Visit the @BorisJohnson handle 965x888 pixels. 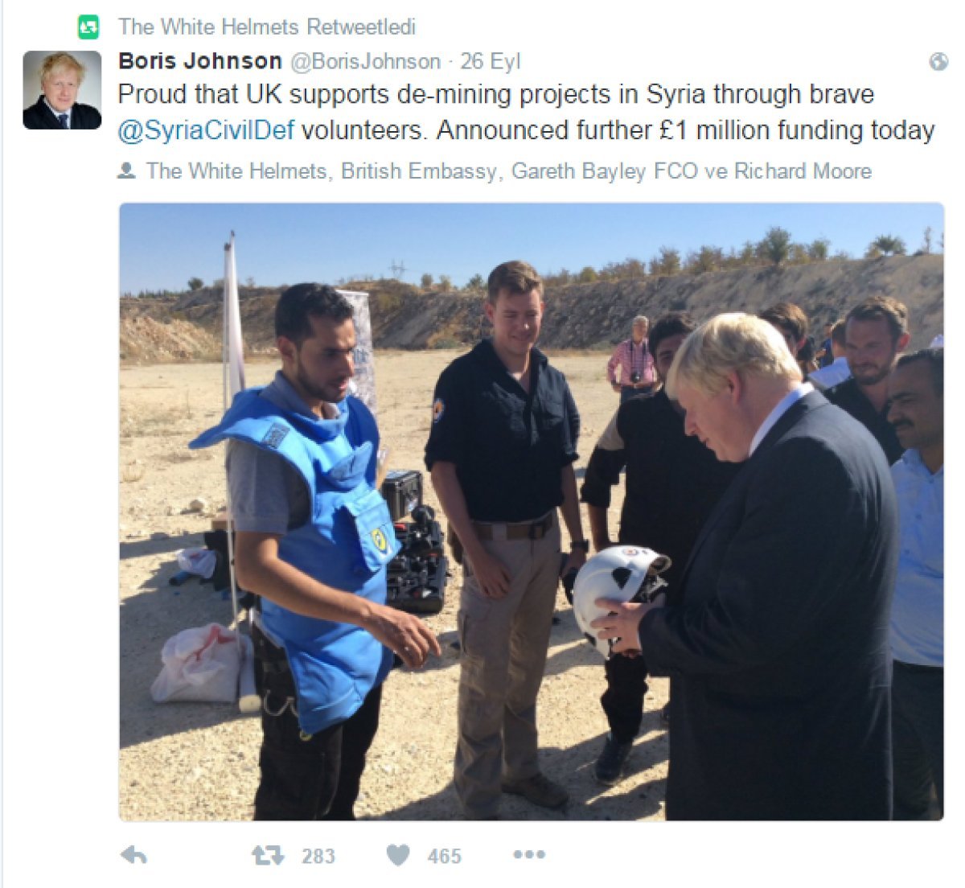tap(365, 62)
